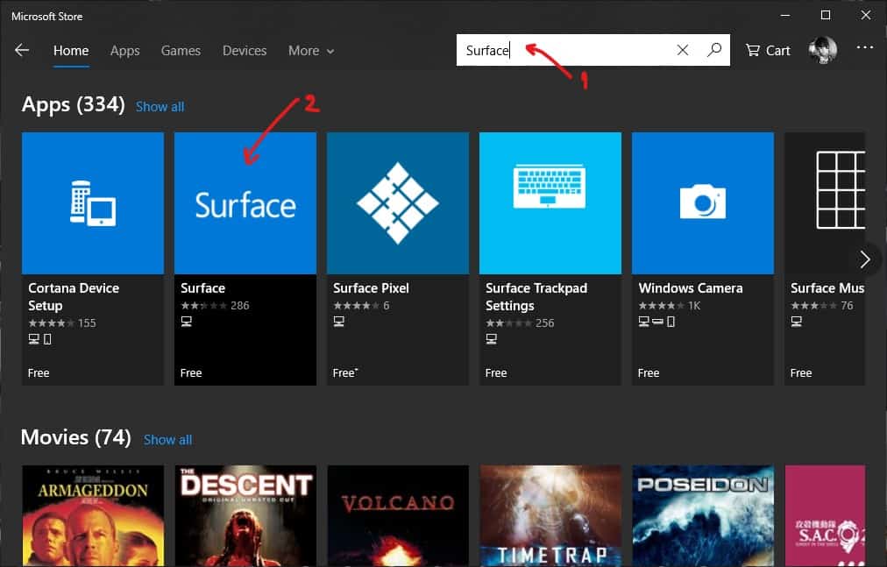Click the Surface Trackpad Settings title
Screen dimensions: 887x567
point(536,296)
